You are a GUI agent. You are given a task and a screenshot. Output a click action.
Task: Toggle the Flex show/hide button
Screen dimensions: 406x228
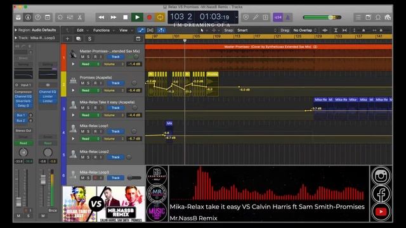click(x=150, y=30)
